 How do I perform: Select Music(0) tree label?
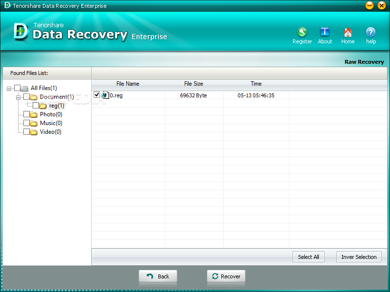(51, 123)
